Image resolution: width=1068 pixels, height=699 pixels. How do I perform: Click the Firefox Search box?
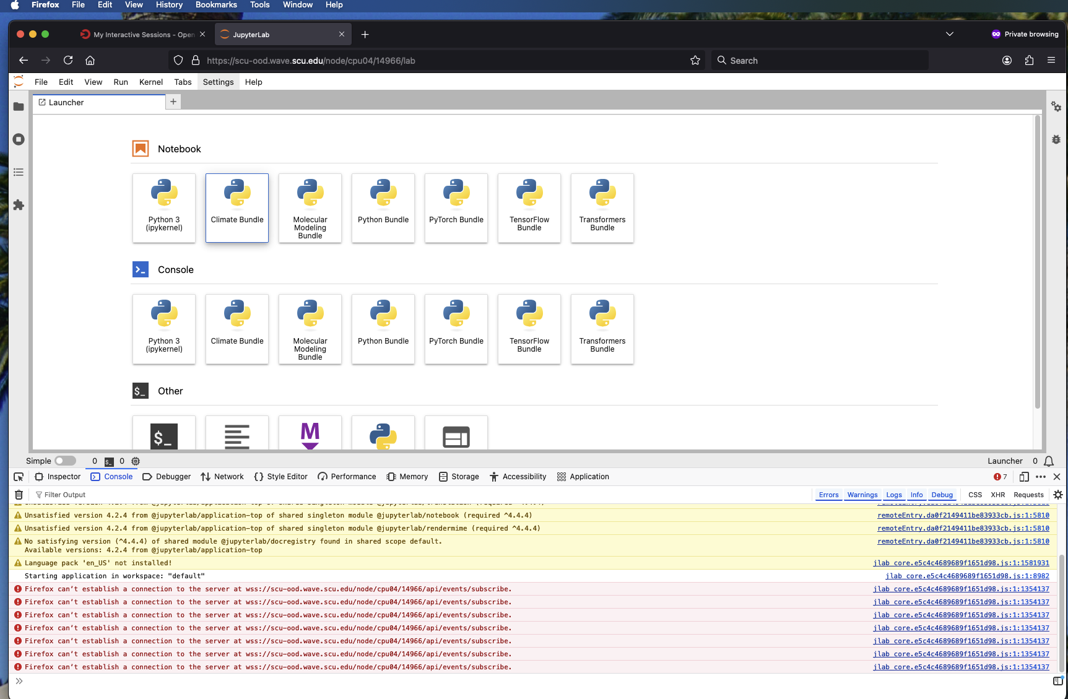(x=820, y=60)
